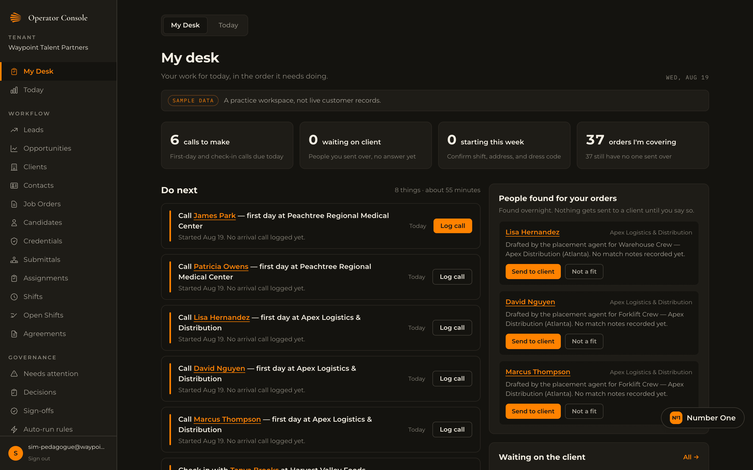Image resolution: width=753 pixels, height=470 pixels.
Task: Open Auto-run rules page
Action: pos(59,429)
